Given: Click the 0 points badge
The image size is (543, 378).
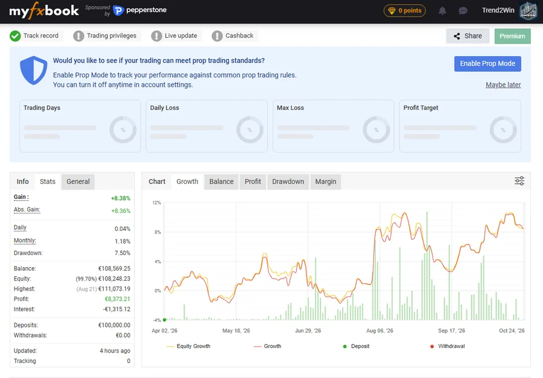Looking at the screenshot, I should point(404,11).
